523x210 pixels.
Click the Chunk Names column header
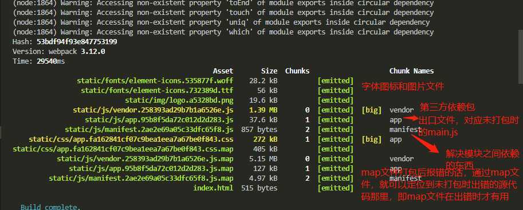[412, 71]
